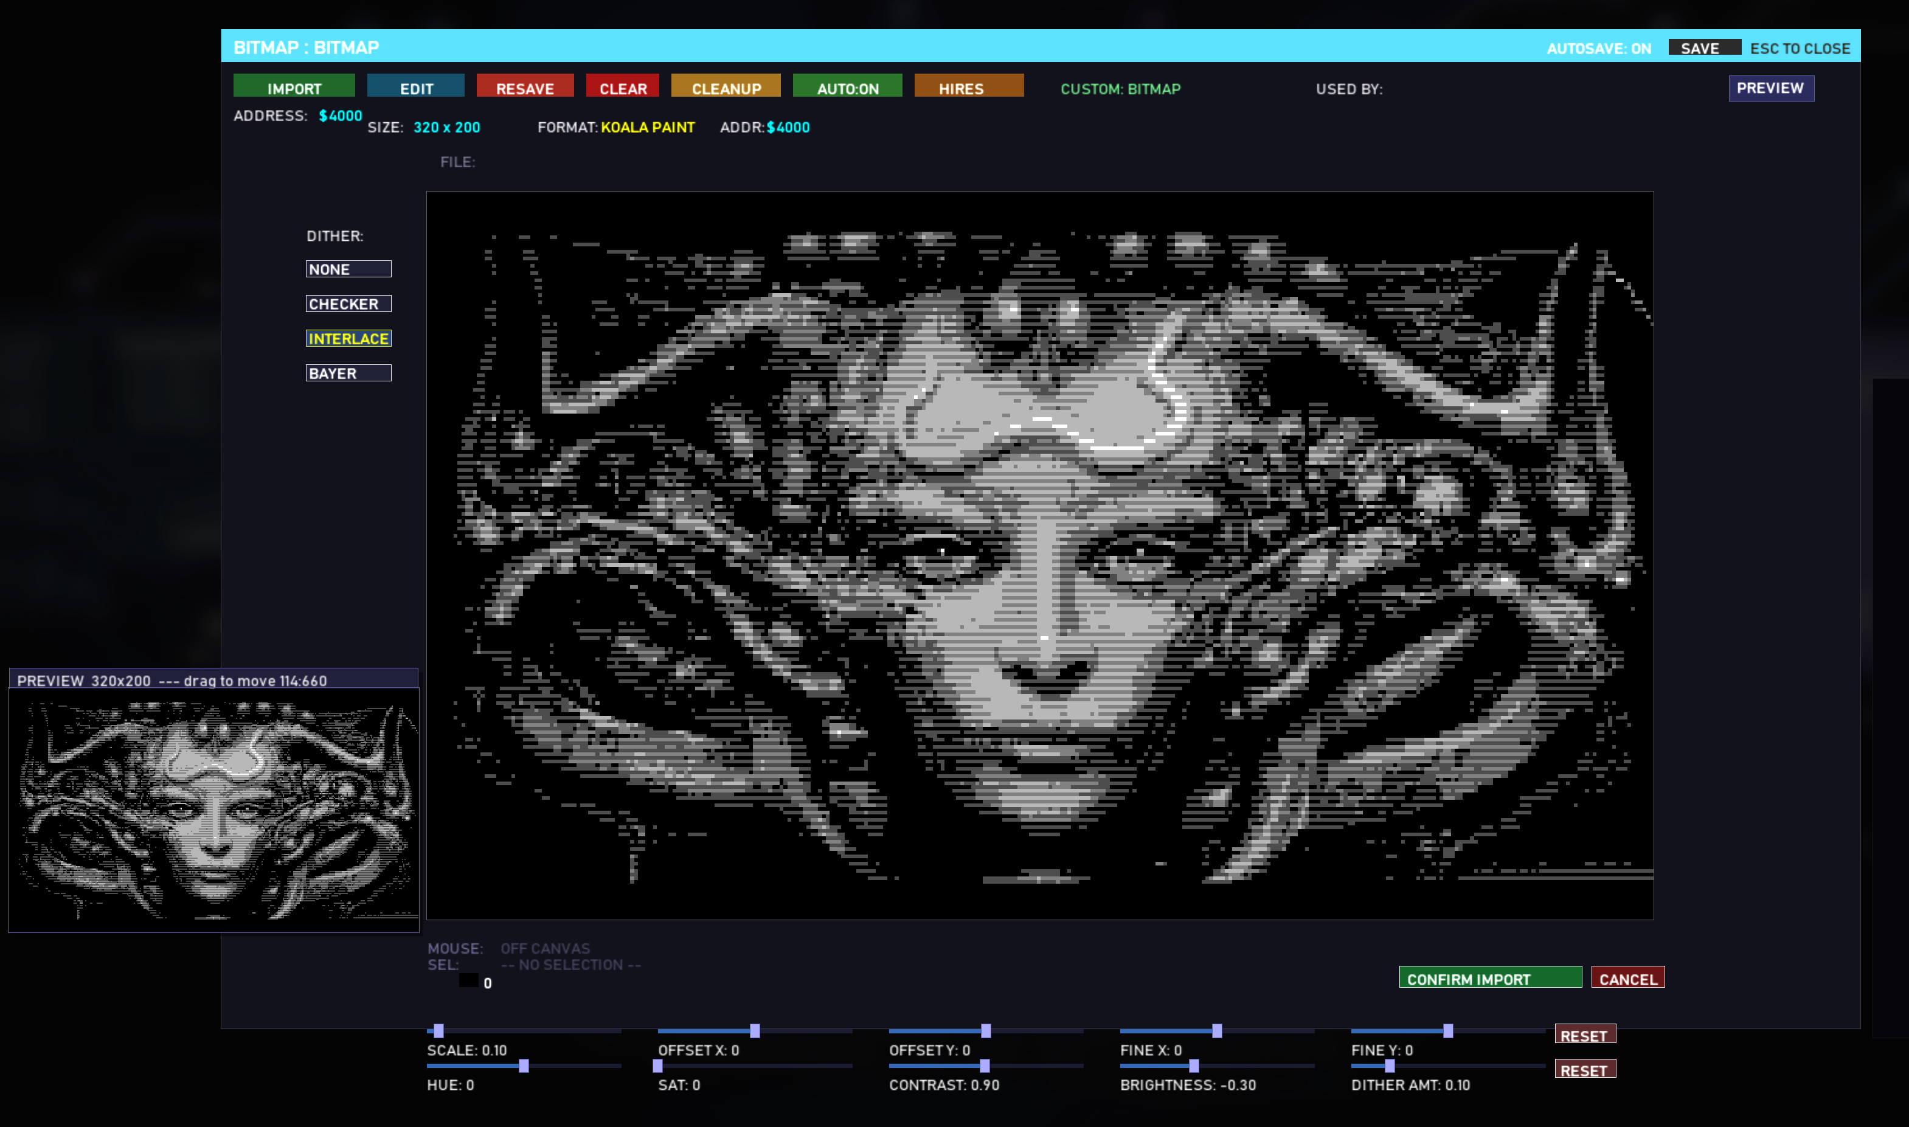Image resolution: width=1909 pixels, height=1127 pixels.
Task: Select BAYER dither option
Action: point(348,373)
